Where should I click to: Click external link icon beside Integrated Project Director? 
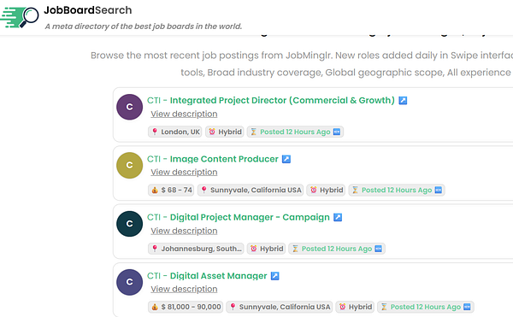403,101
